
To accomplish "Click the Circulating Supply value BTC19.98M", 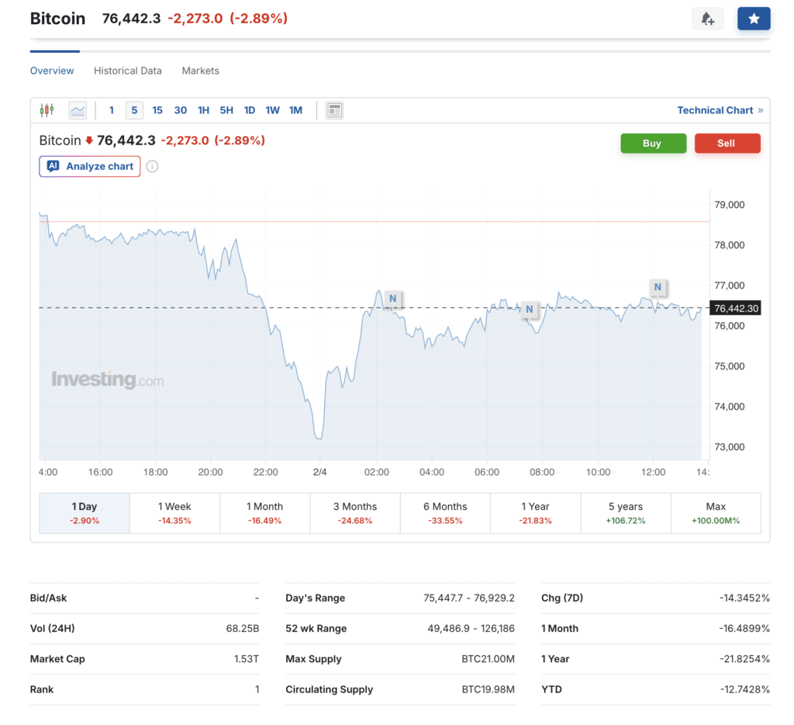I will pos(488,689).
